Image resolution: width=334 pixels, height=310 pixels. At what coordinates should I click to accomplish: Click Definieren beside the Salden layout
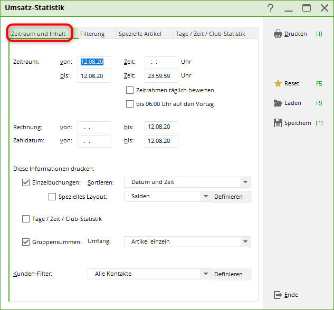(x=228, y=197)
